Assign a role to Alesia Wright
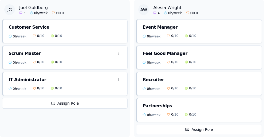This screenshot has width=264, height=137. click(x=199, y=130)
